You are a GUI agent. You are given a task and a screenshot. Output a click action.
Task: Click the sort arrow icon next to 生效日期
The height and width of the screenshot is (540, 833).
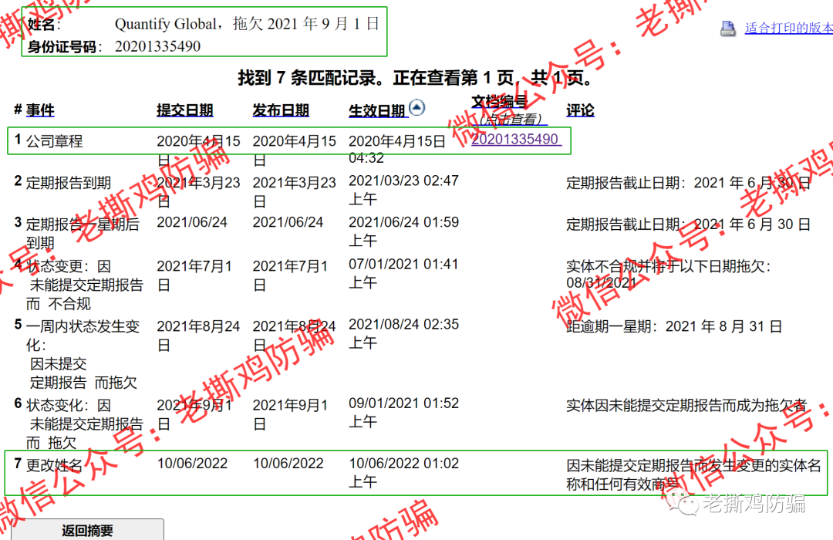pos(417,107)
